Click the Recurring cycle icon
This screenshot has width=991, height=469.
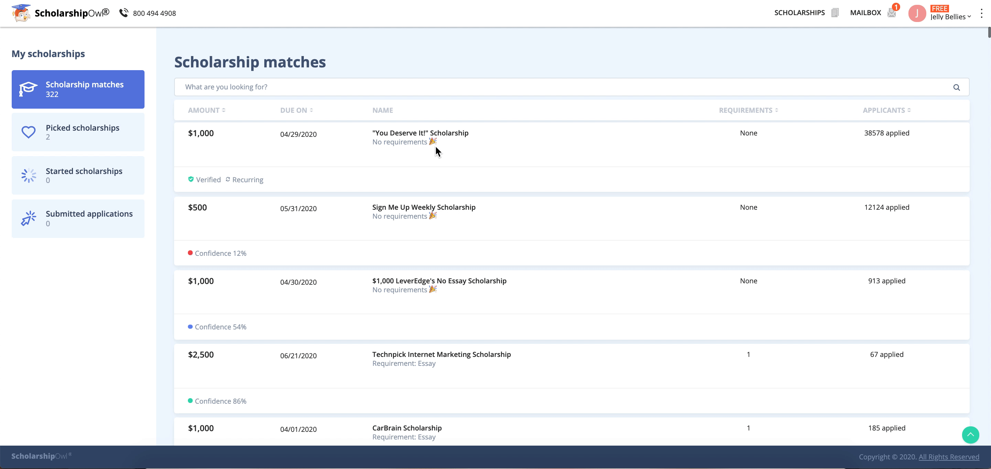pyautogui.click(x=228, y=179)
